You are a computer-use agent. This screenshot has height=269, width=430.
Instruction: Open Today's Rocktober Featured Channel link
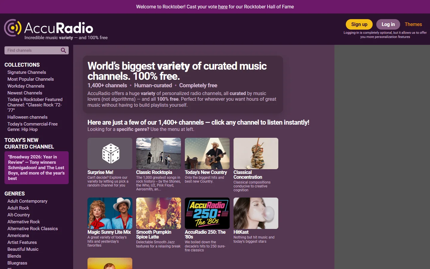[35, 105]
